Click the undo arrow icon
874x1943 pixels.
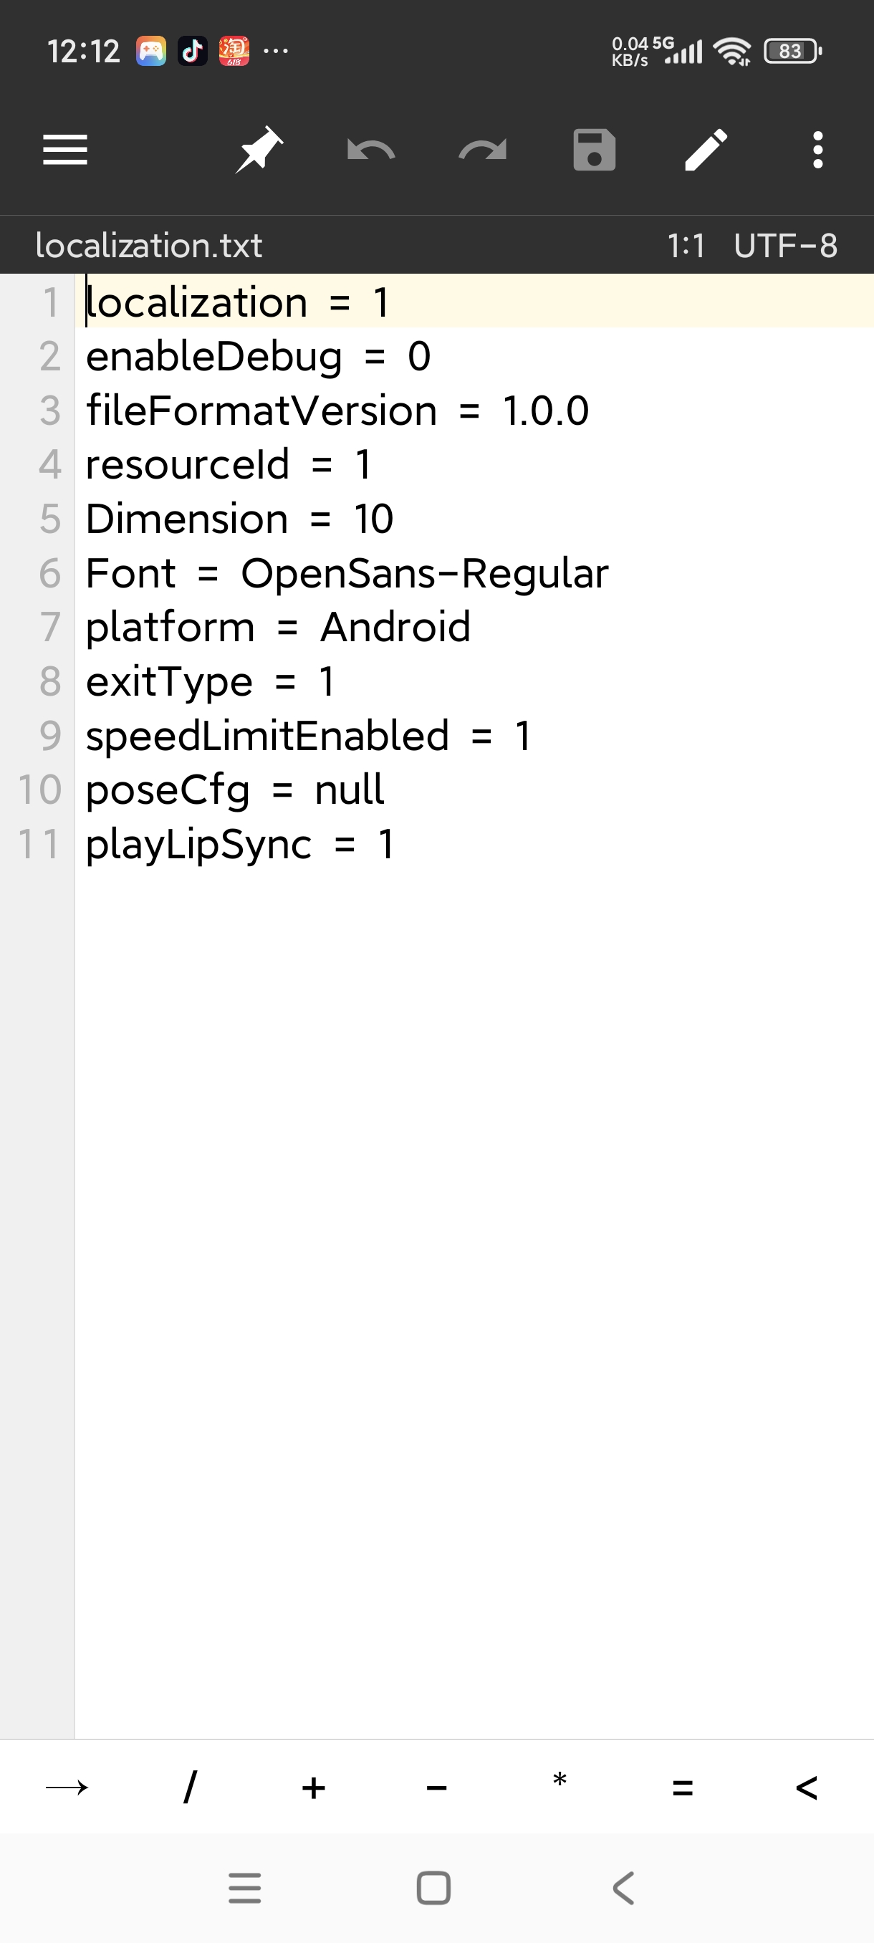[370, 150]
